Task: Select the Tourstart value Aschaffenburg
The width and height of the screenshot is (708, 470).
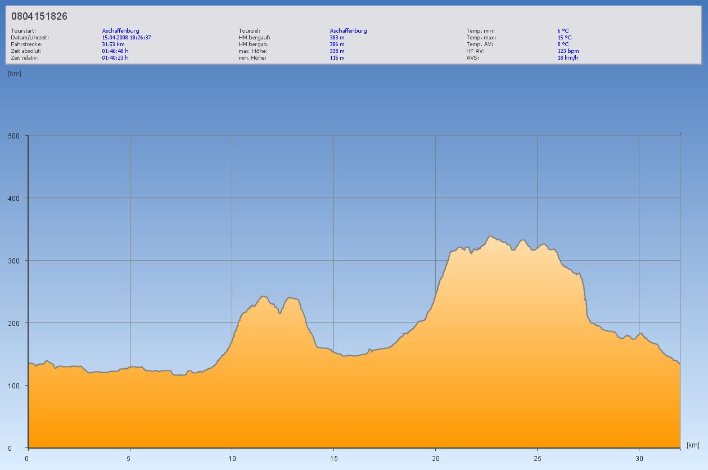Action: (x=120, y=31)
